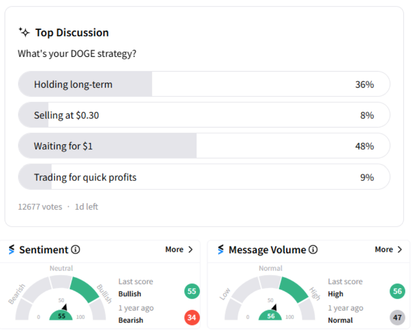The height and width of the screenshot is (332, 414).
Task: Click the green 55 sentiment score badge
Action: (192, 291)
